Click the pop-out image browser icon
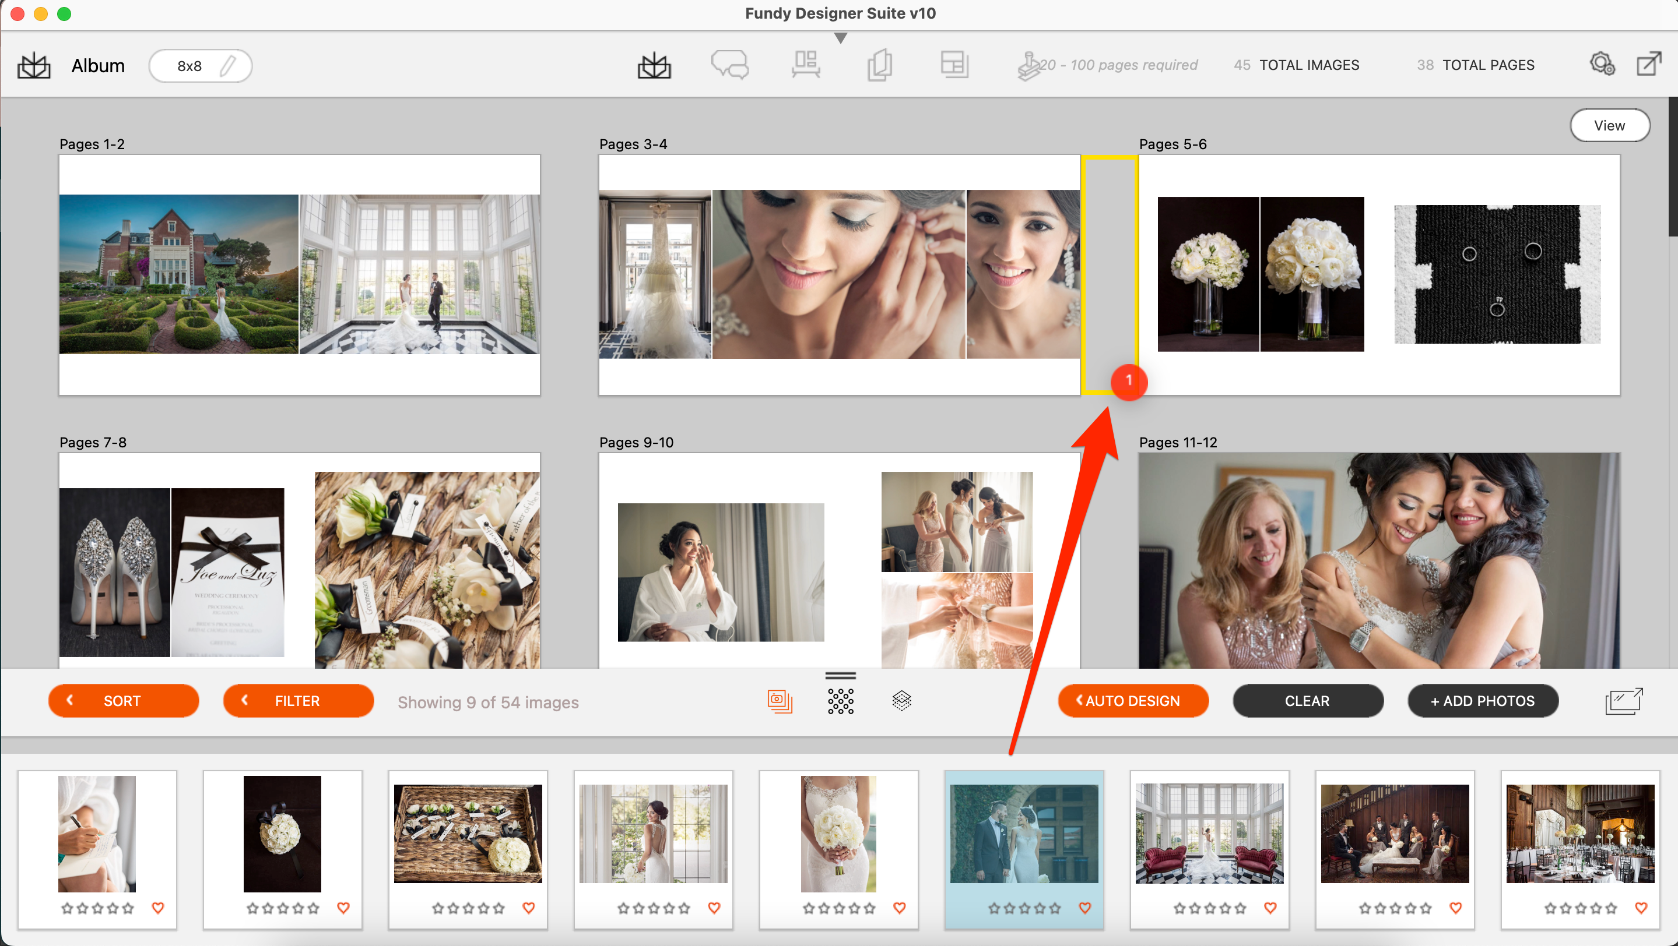The image size is (1678, 946). pyautogui.click(x=1623, y=701)
